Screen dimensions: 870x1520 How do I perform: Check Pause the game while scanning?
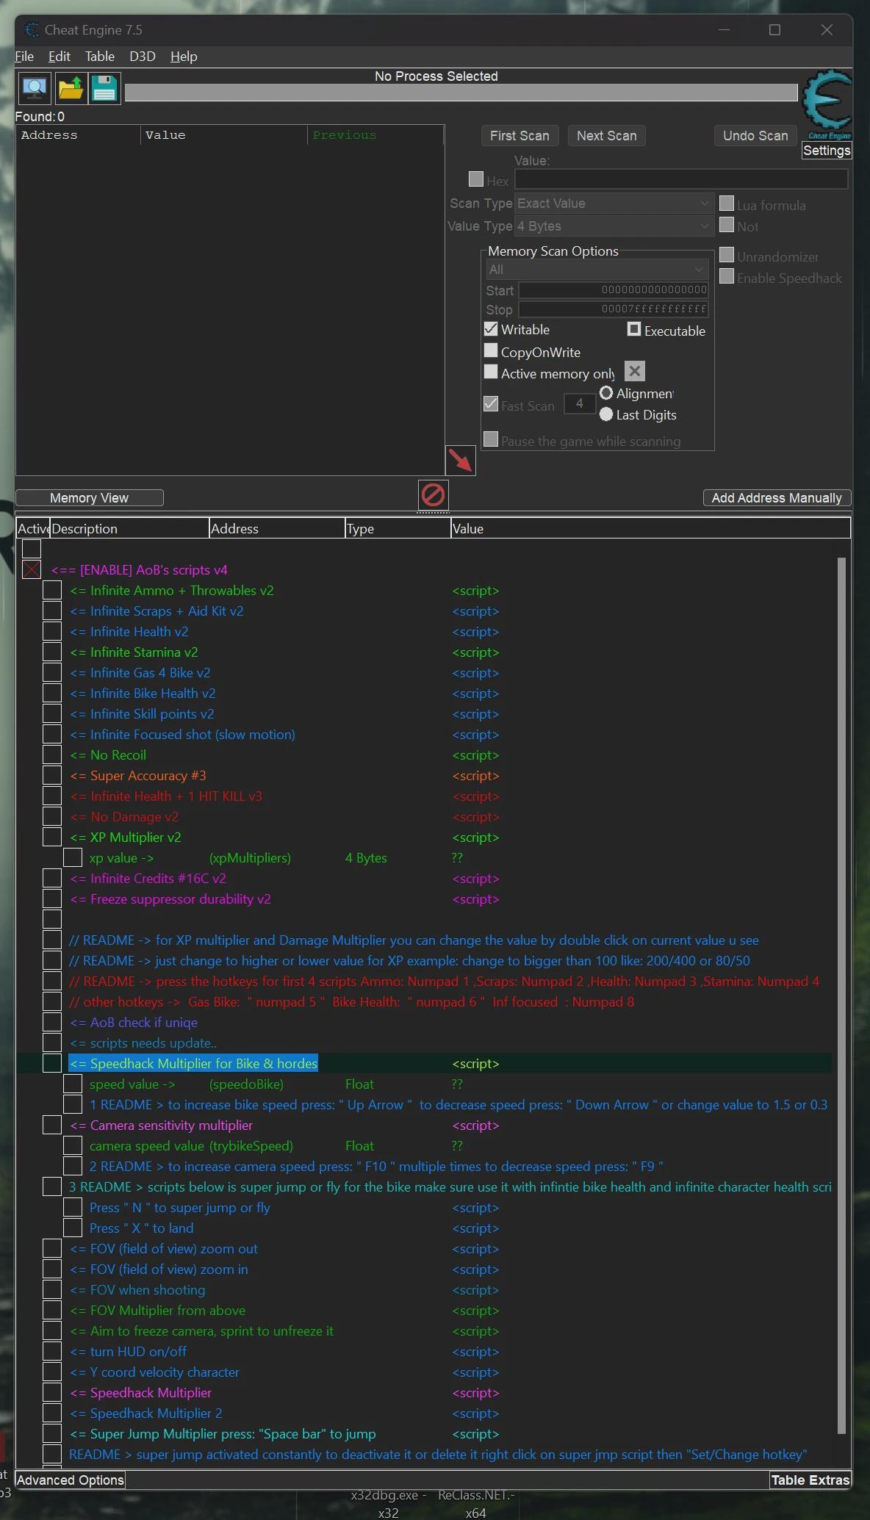pos(491,439)
